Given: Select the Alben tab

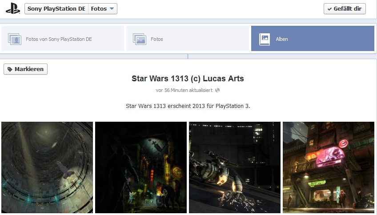Looking at the screenshot, I should click(313, 39).
